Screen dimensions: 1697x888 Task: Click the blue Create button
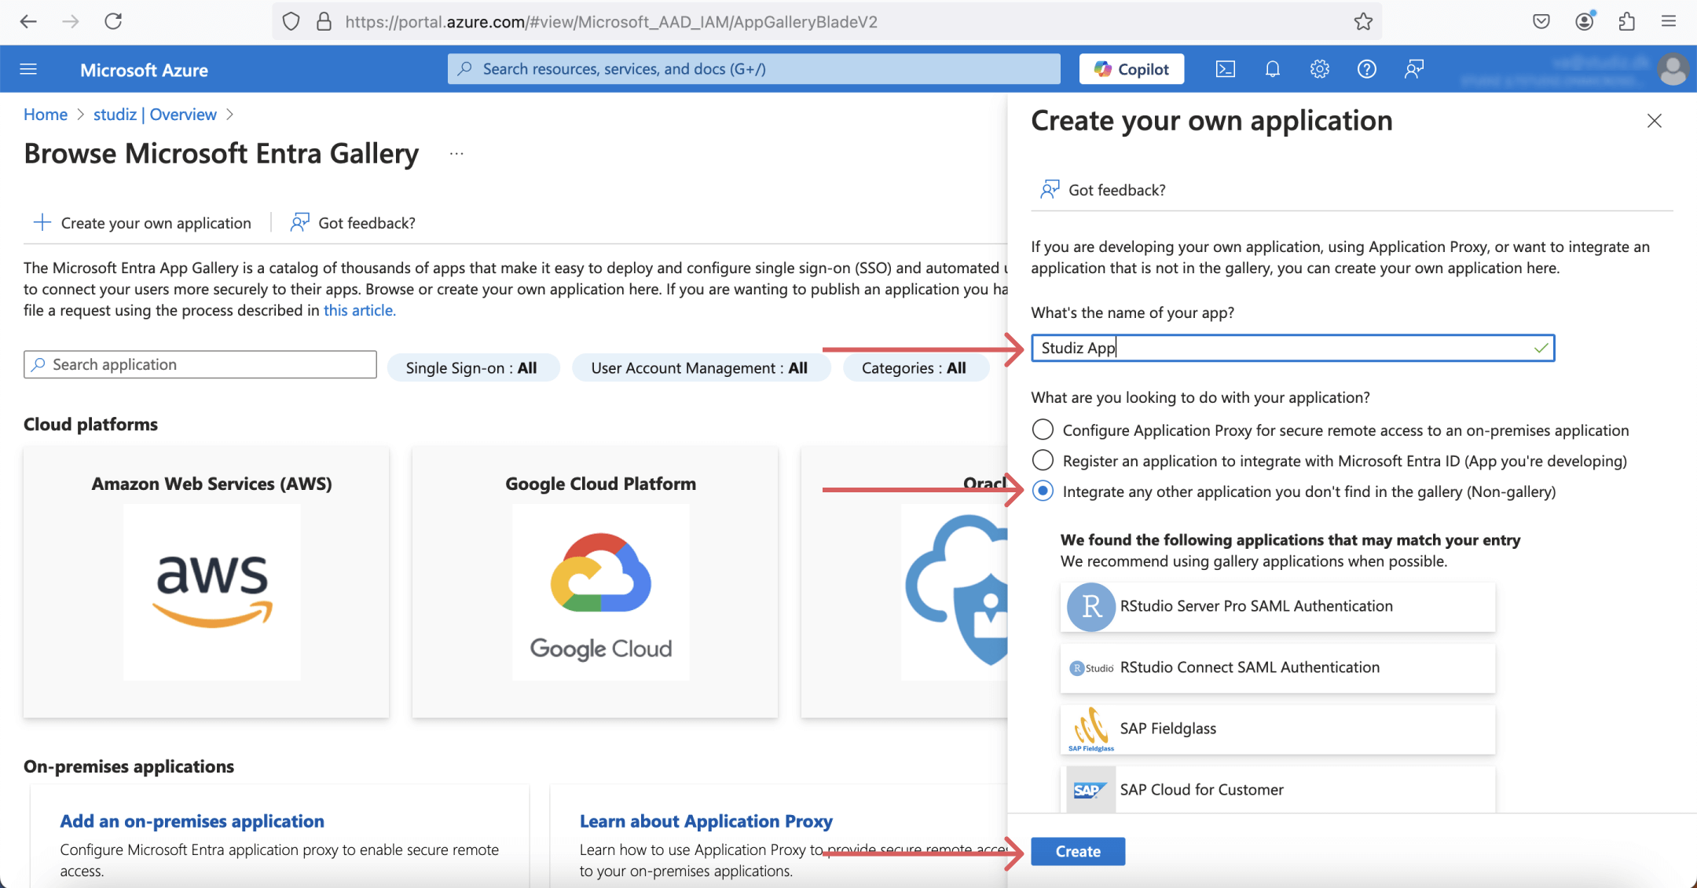coord(1078,851)
